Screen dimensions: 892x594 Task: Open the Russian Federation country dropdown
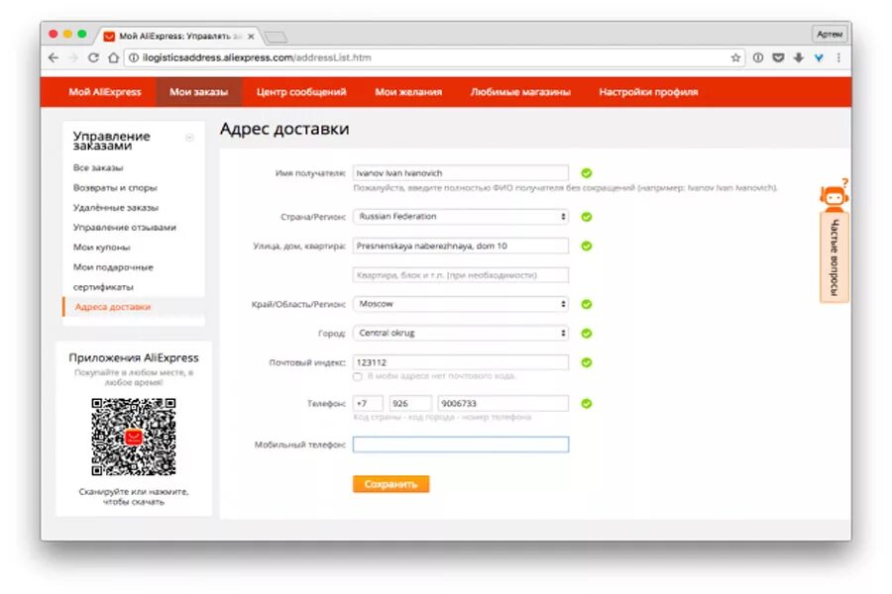(461, 217)
